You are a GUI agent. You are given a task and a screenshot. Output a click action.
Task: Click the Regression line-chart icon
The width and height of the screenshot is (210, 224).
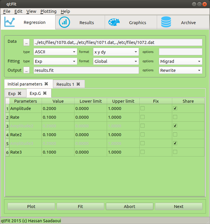(9, 22)
